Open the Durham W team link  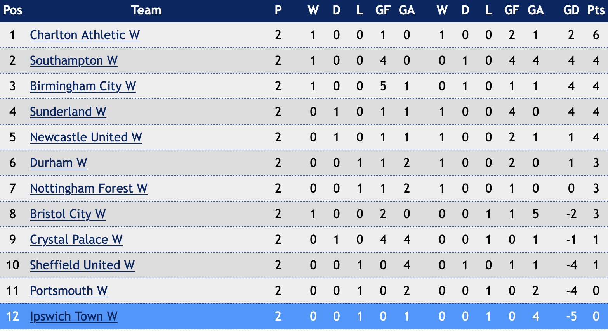point(58,163)
